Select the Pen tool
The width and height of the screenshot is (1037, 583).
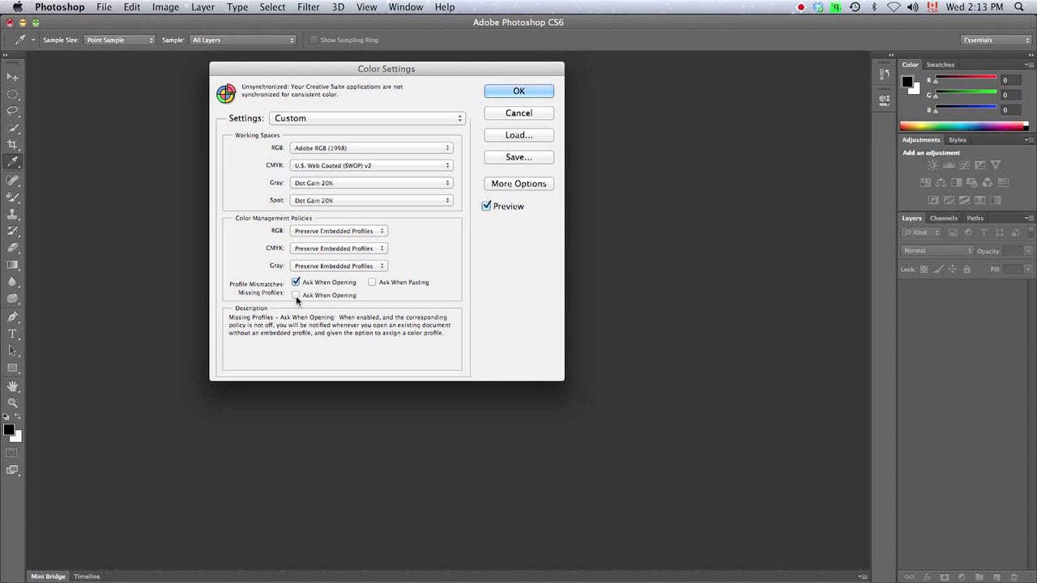coord(12,317)
